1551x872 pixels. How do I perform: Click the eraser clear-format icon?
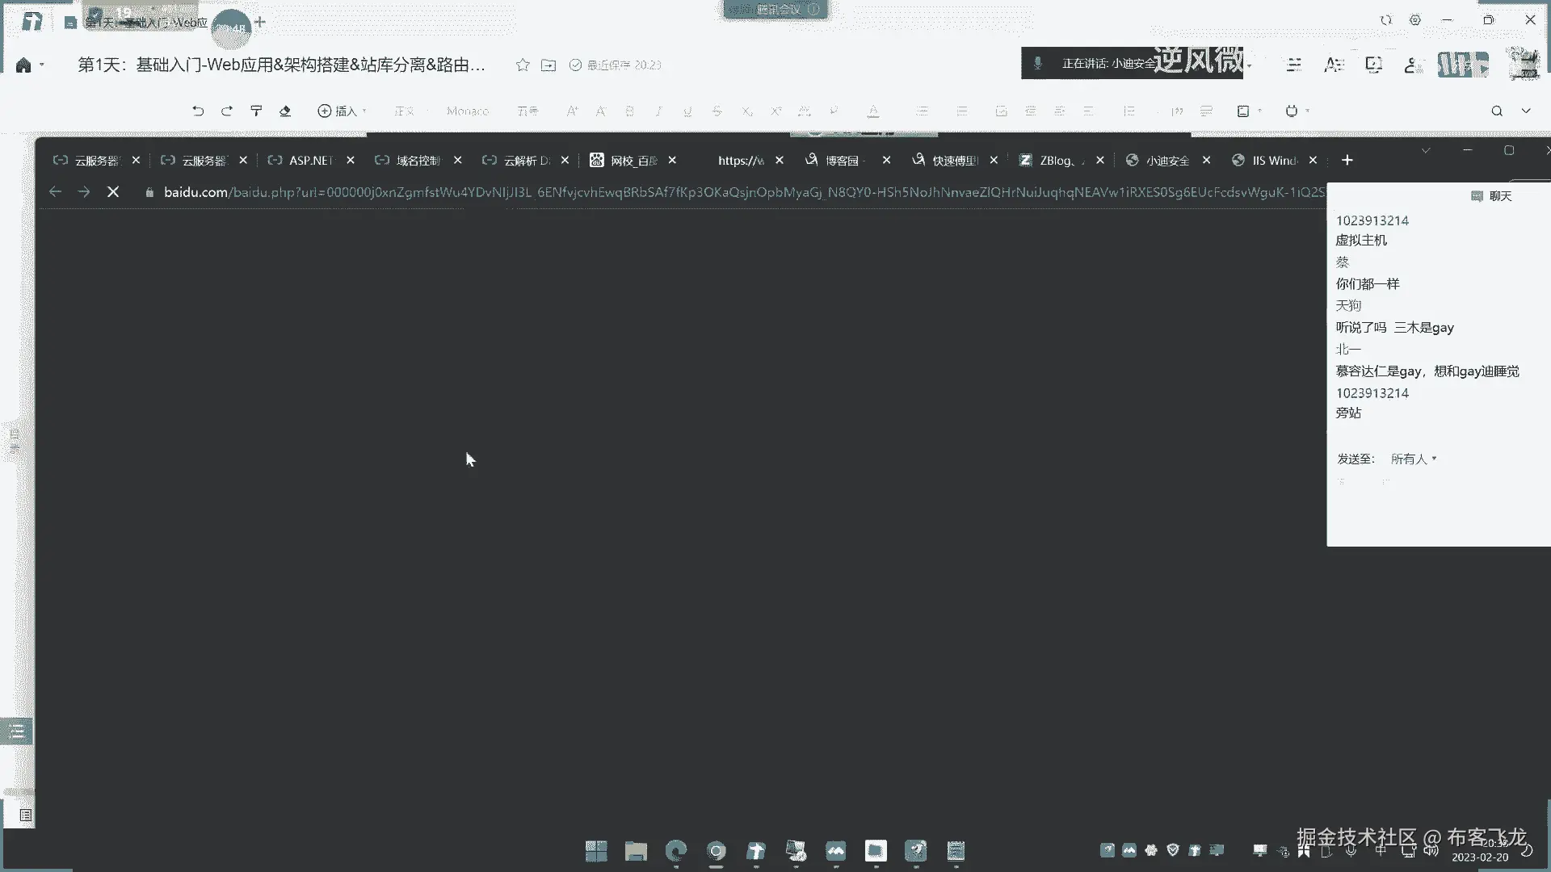[x=285, y=111]
